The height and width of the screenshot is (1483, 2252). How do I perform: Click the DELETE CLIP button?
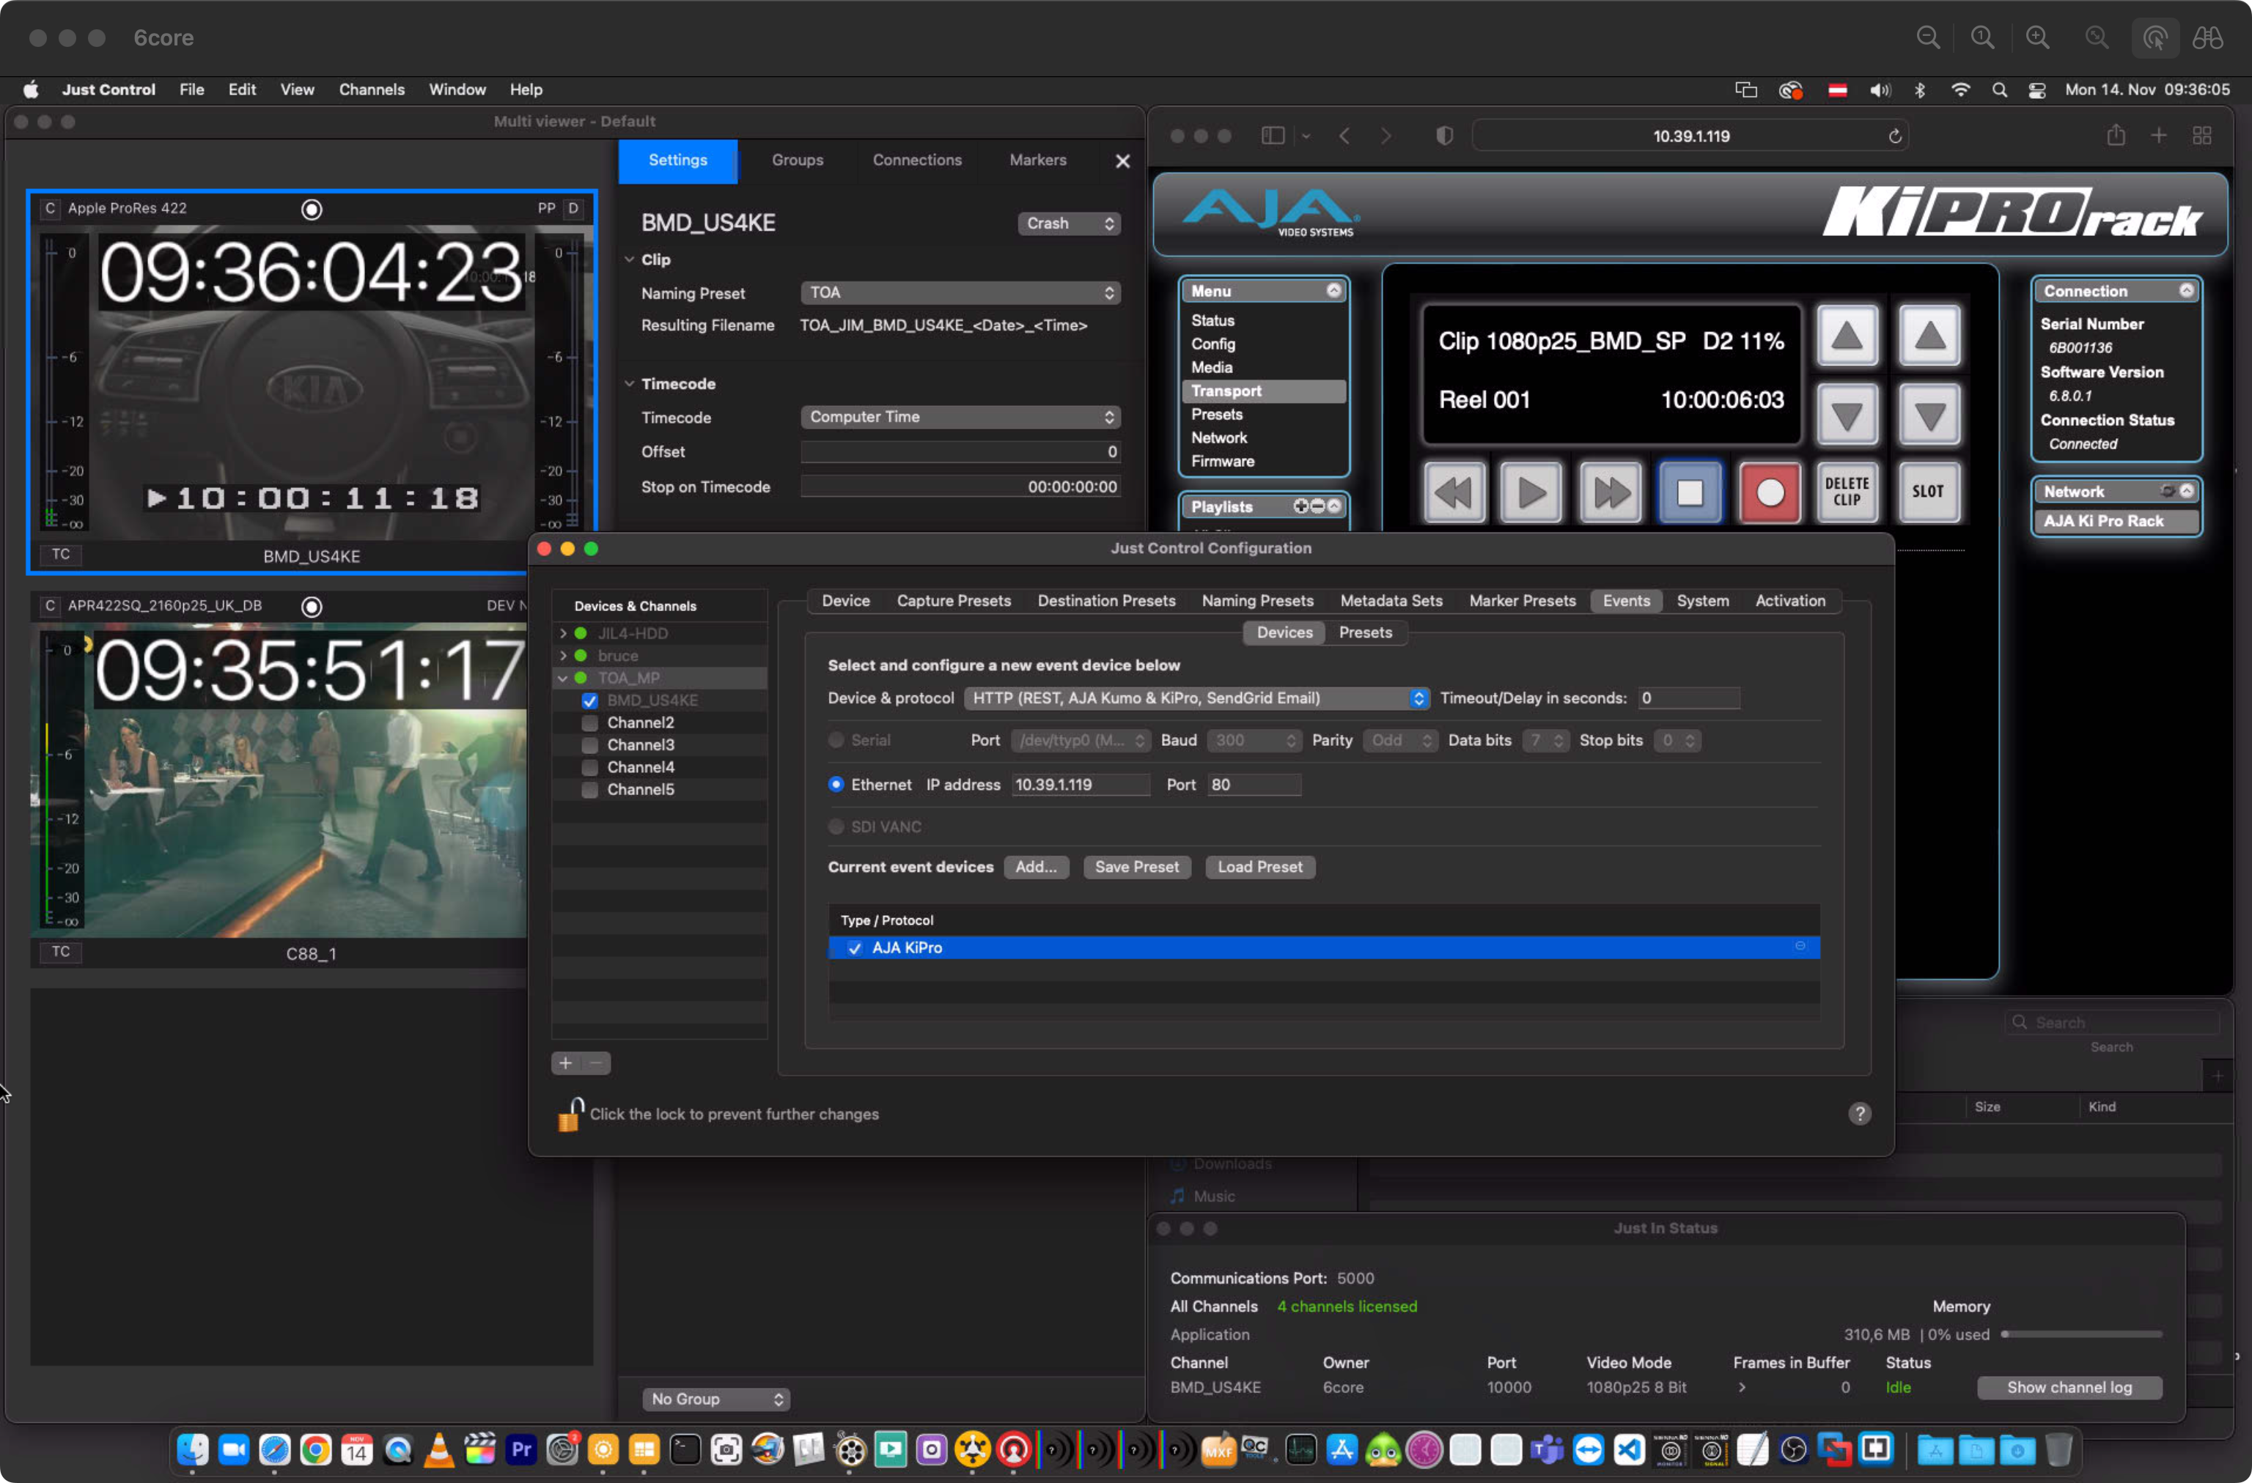click(1847, 492)
